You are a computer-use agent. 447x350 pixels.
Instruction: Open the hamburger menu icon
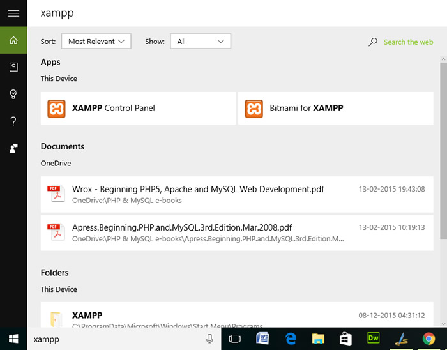coord(13,13)
